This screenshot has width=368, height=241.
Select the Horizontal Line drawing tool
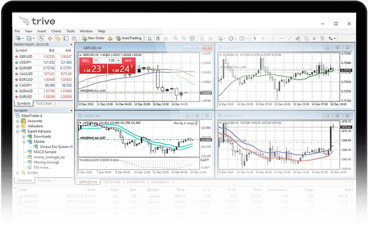282,38
